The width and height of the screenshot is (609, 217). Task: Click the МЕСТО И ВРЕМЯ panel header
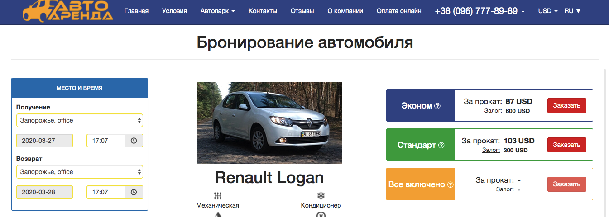pos(80,88)
